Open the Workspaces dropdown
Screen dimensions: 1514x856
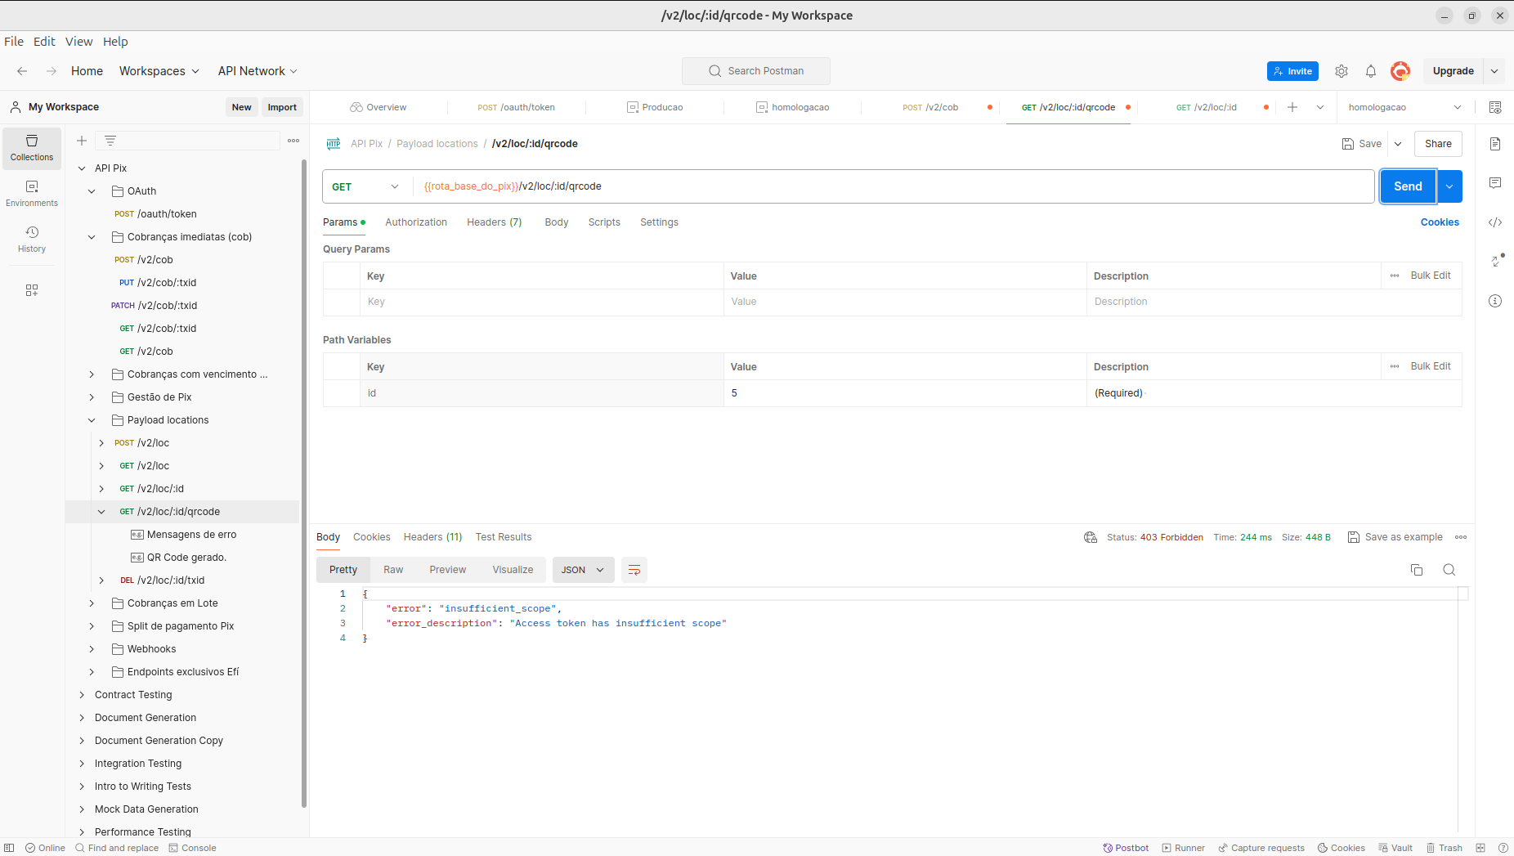[159, 71]
